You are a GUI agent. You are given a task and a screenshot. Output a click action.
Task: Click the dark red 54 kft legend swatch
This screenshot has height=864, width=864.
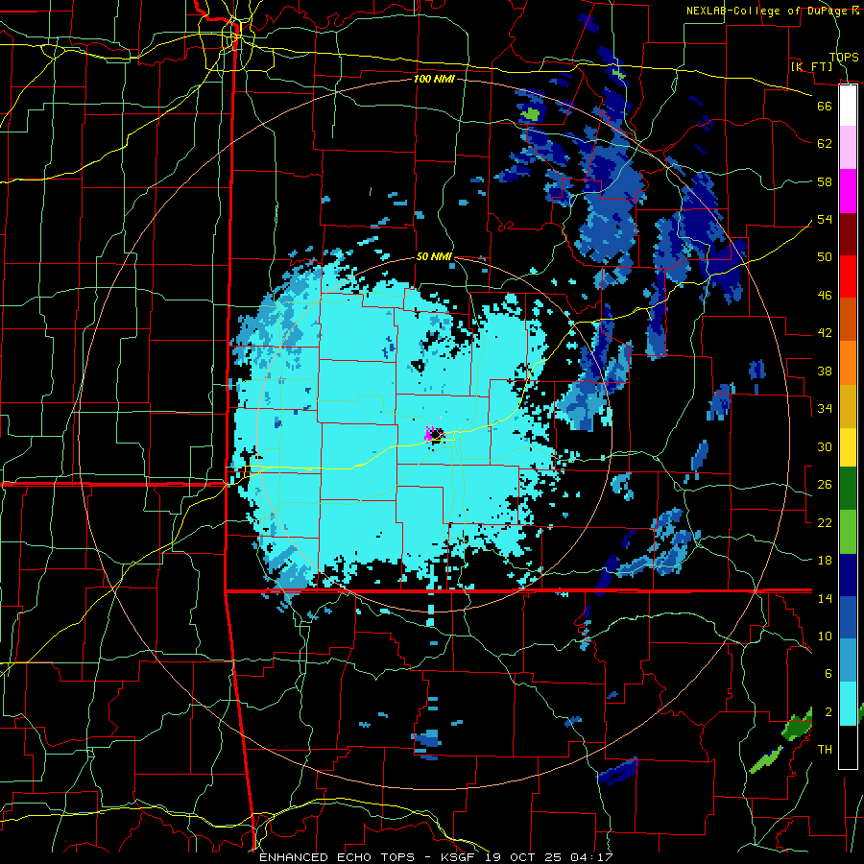point(848,233)
